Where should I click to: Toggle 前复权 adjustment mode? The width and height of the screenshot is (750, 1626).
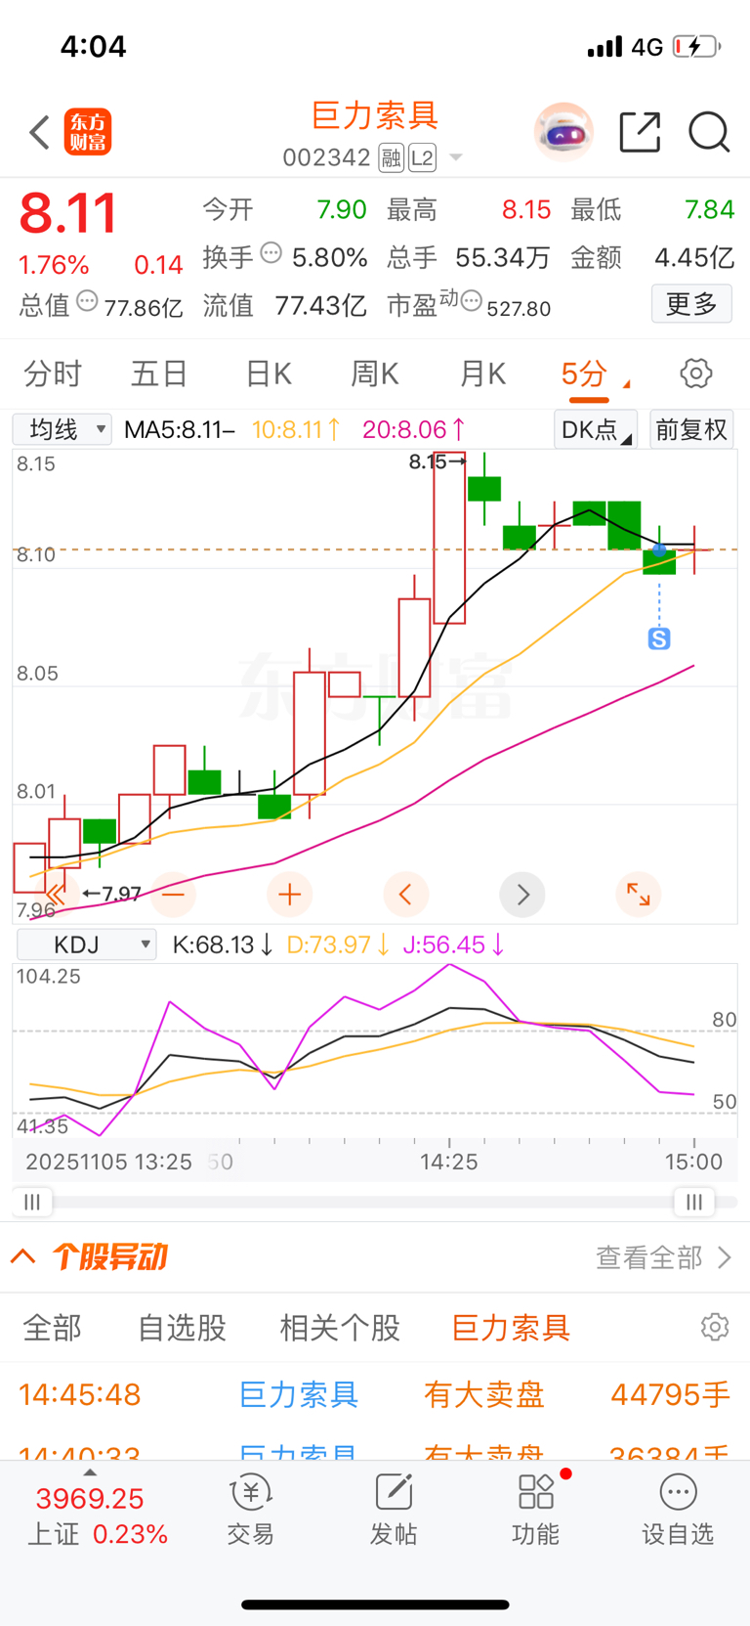(691, 429)
